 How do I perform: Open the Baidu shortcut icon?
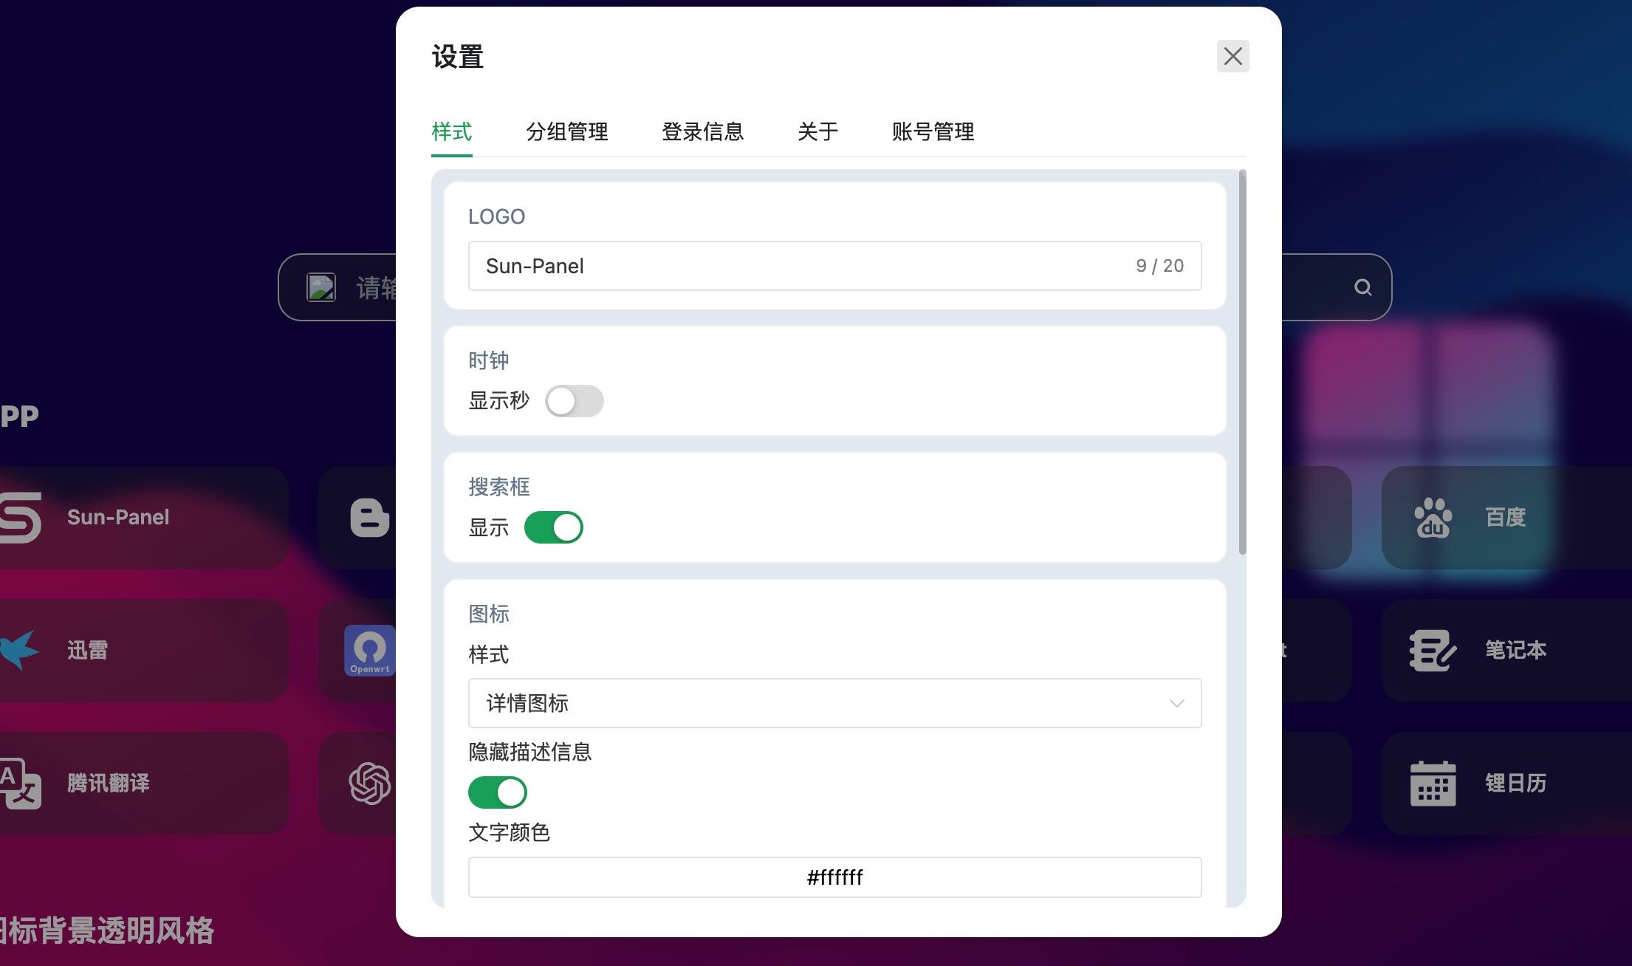tap(1433, 518)
